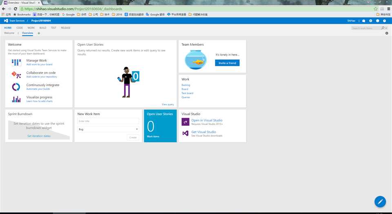Open the help question mark icon

pos(385,21)
